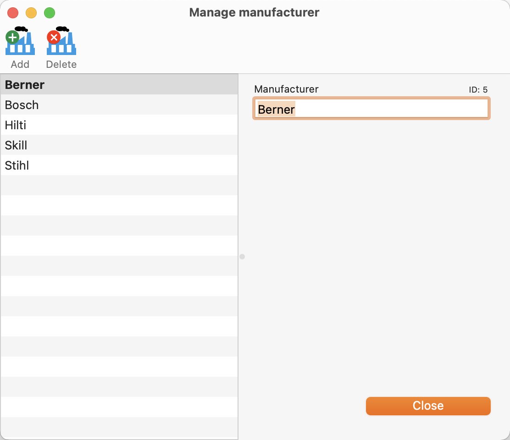The height and width of the screenshot is (440, 510).
Task: Close the window with the red button
Action: pos(13,13)
